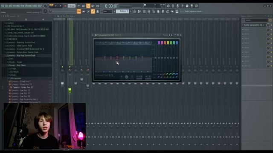Mute the selected green mixer insert LED
273x153 pixels.
pos(70,67)
